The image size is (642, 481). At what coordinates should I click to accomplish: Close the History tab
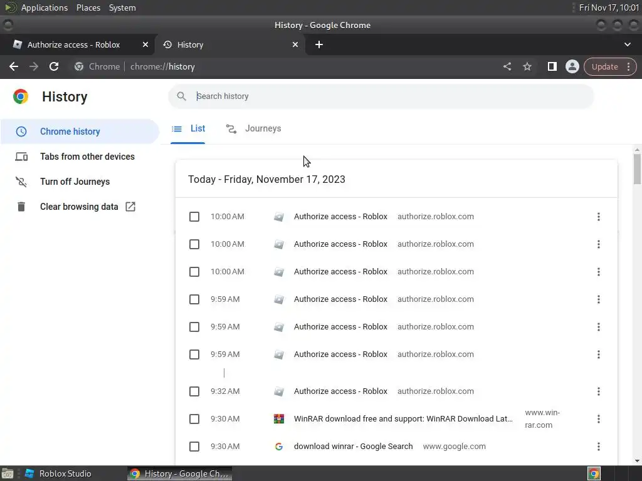point(295,44)
